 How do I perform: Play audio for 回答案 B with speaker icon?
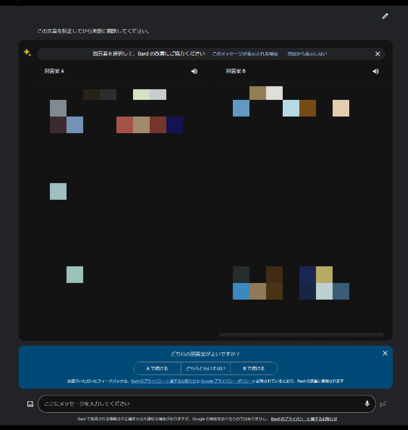coord(375,71)
